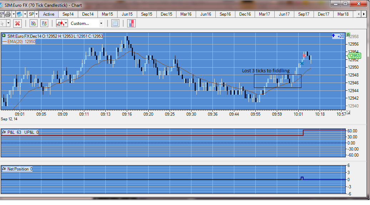The image size is (370, 205).
Task: Click the Sep 12, 14 date label
Action: pyautogui.click(x=9, y=119)
